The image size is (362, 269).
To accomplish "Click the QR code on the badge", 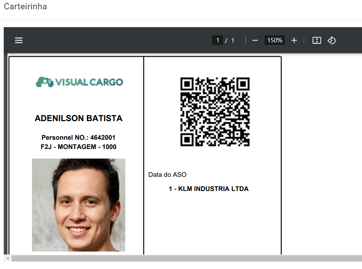I will pos(215,112).
